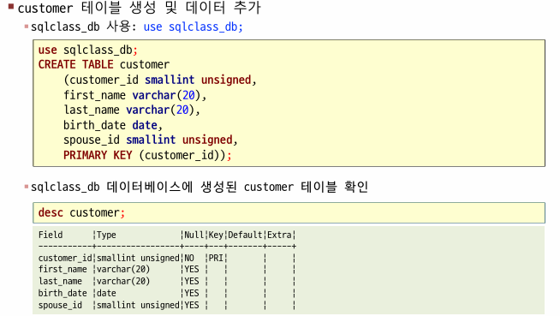Click 'CREATE TABLE customer' line in code box

[104, 64]
